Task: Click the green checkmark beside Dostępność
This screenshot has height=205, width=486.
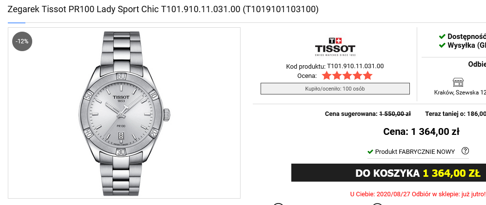Action: click(x=442, y=37)
